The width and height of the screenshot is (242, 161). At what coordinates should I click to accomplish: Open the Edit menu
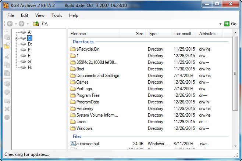pyautogui.click(x=25, y=15)
